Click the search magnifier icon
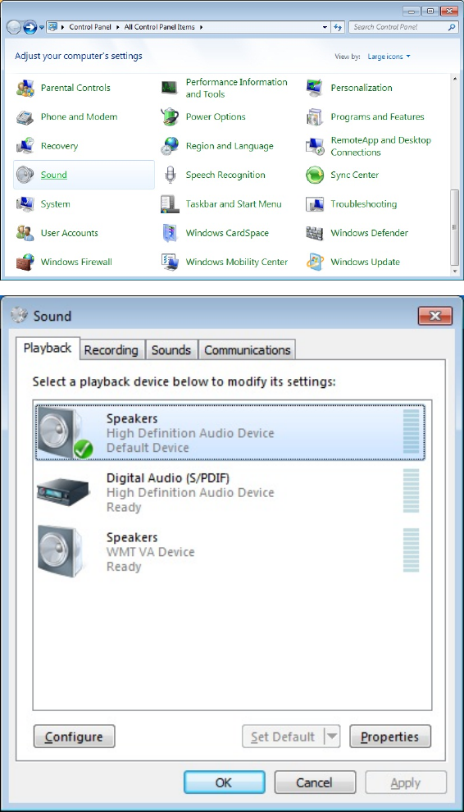Viewport: 464px width, 812px height. [x=451, y=27]
